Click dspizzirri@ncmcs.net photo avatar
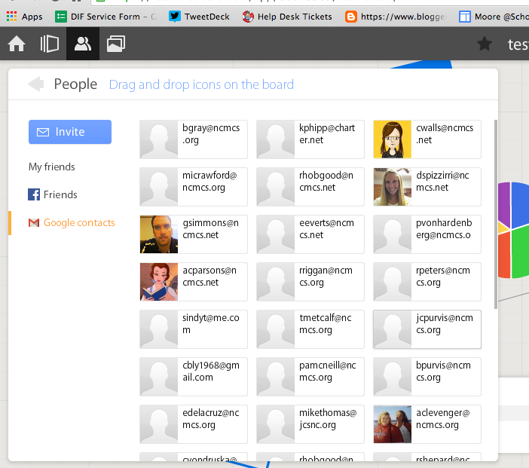 393,187
